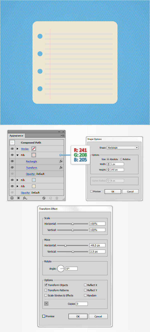The image size is (150, 332).
Task: Open the Stroke link in the Appearance panel
Action: click(x=25, y=149)
